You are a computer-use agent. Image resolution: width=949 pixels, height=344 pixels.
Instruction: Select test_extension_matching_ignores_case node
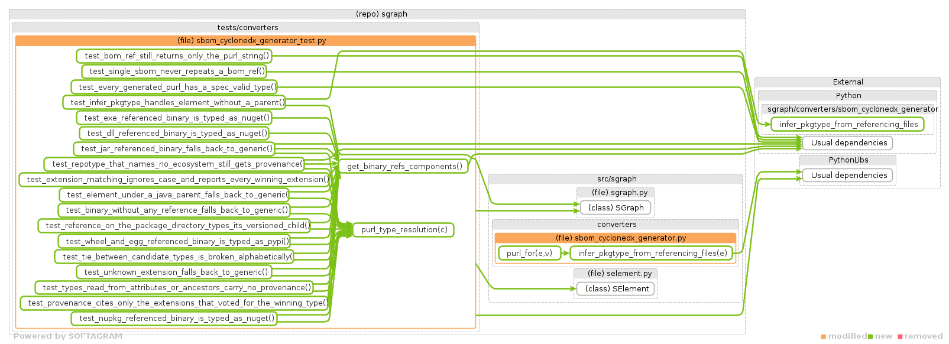(174, 179)
